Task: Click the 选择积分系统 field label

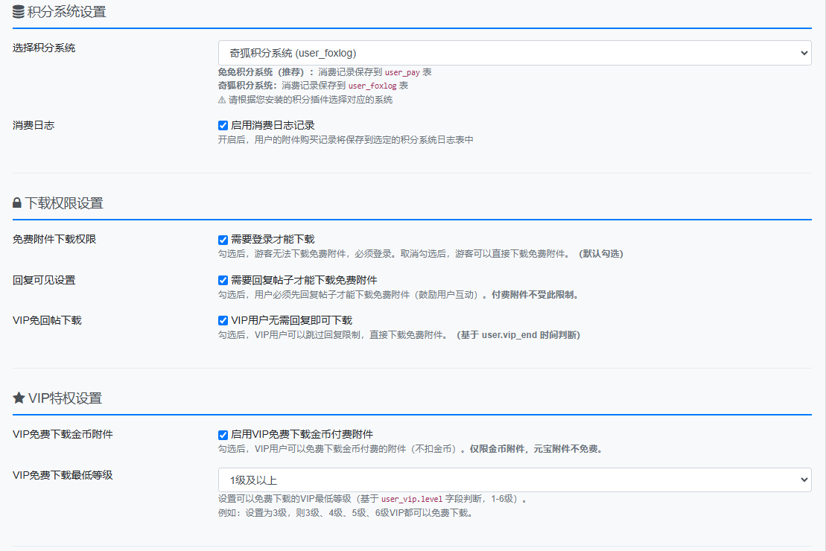Action: pos(44,48)
